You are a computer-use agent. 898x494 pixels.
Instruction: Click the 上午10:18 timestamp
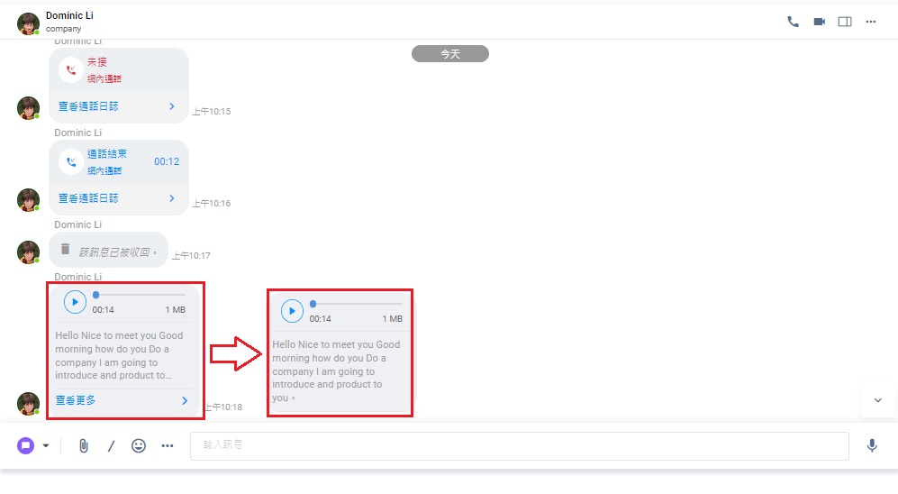point(224,407)
